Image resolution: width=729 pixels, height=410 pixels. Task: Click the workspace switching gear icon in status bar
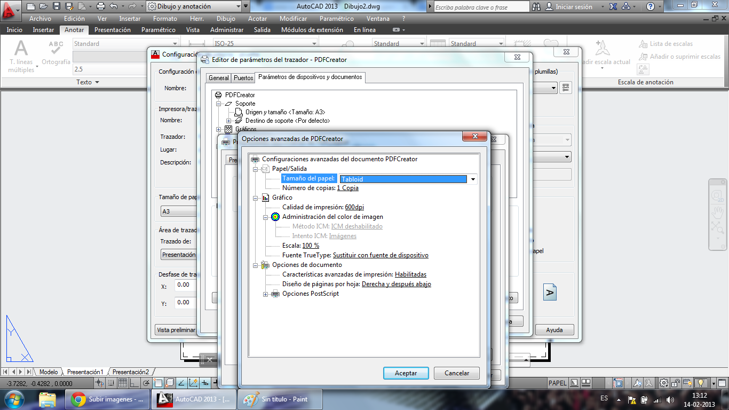(664, 383)
